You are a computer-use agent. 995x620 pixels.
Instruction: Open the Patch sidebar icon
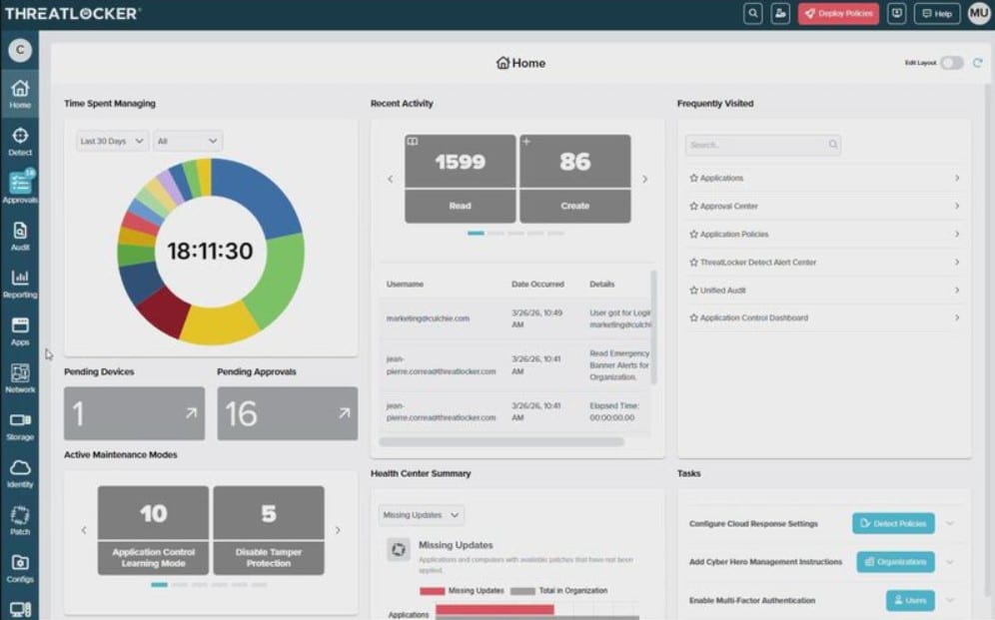click(x=20, y=521)
